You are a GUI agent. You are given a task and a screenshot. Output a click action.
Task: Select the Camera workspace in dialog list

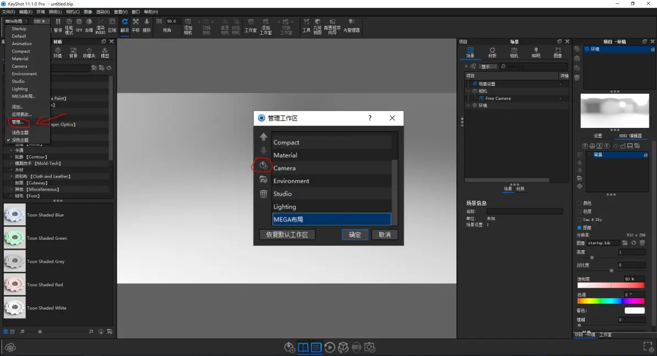(x=331, y=168)
